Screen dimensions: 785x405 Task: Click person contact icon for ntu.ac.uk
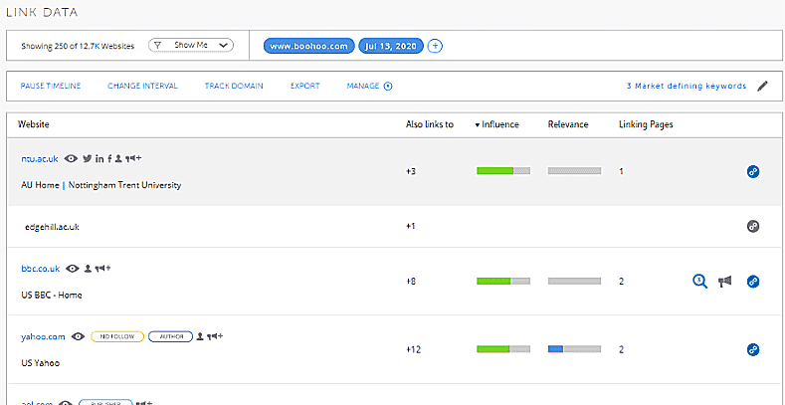(118, 158)
